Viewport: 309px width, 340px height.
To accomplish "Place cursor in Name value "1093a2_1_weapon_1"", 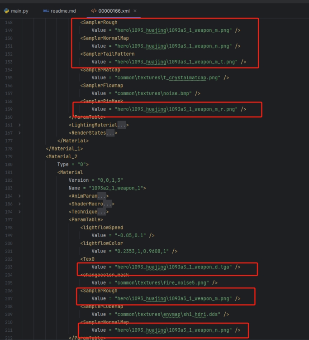I will (118, 188).
